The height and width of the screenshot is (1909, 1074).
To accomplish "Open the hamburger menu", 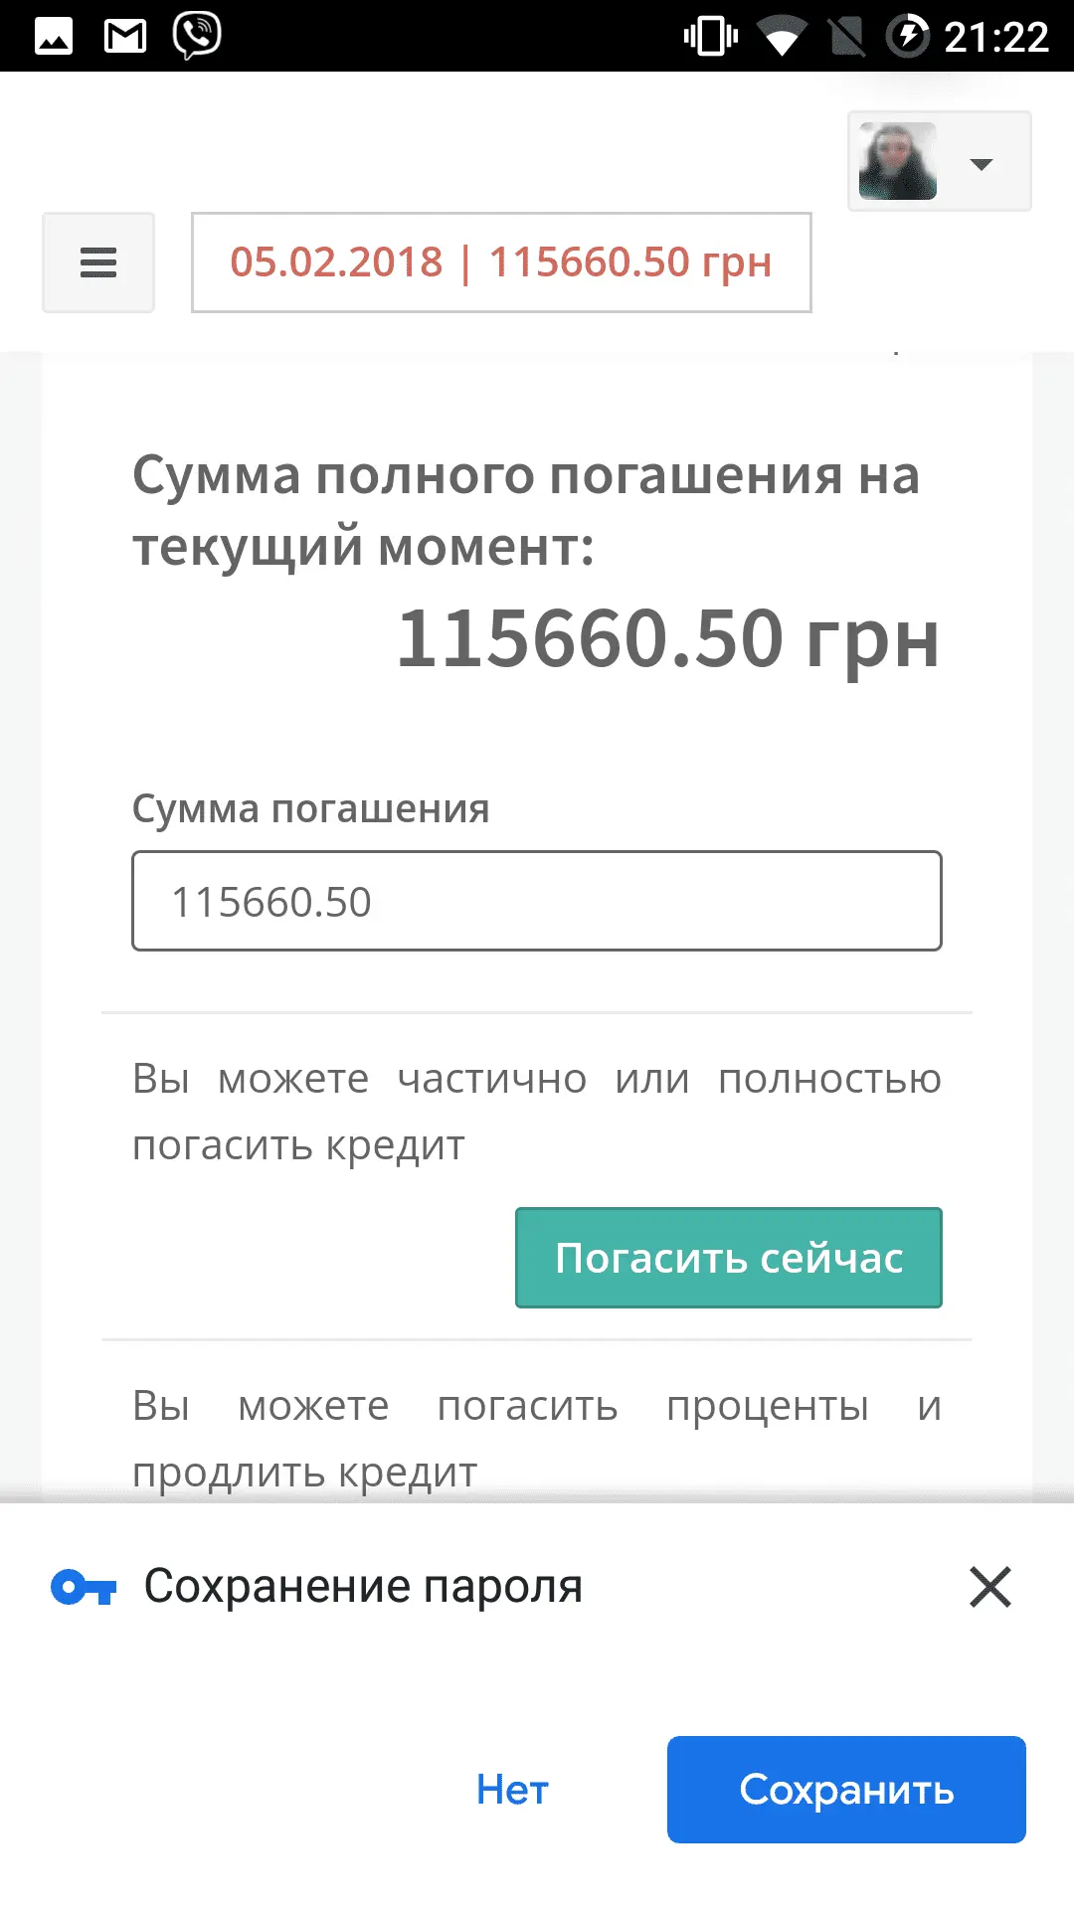I will click(98, 262).
